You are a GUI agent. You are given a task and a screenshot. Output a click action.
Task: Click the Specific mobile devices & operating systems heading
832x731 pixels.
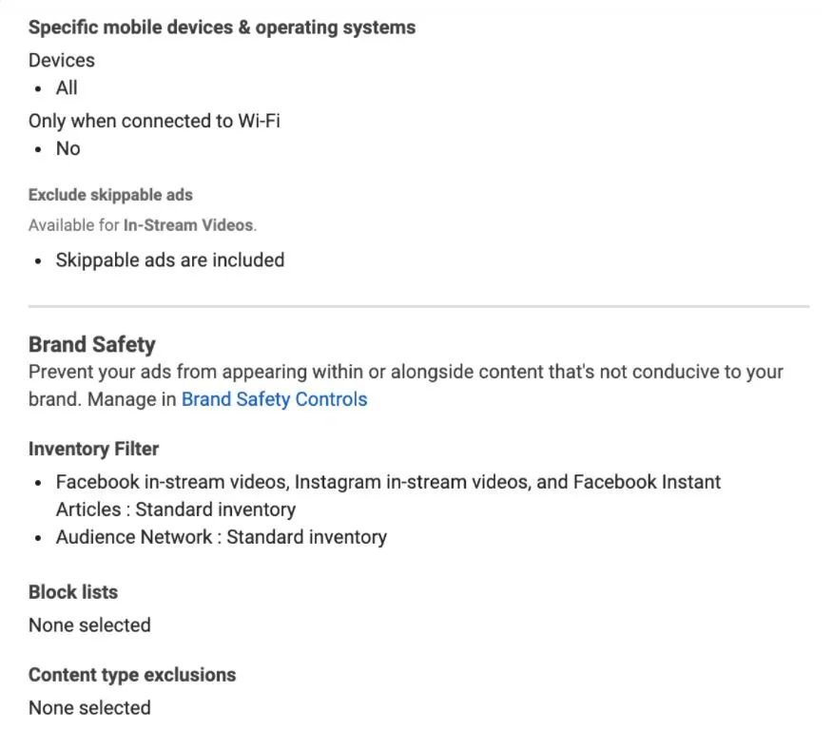coord(222,27)
